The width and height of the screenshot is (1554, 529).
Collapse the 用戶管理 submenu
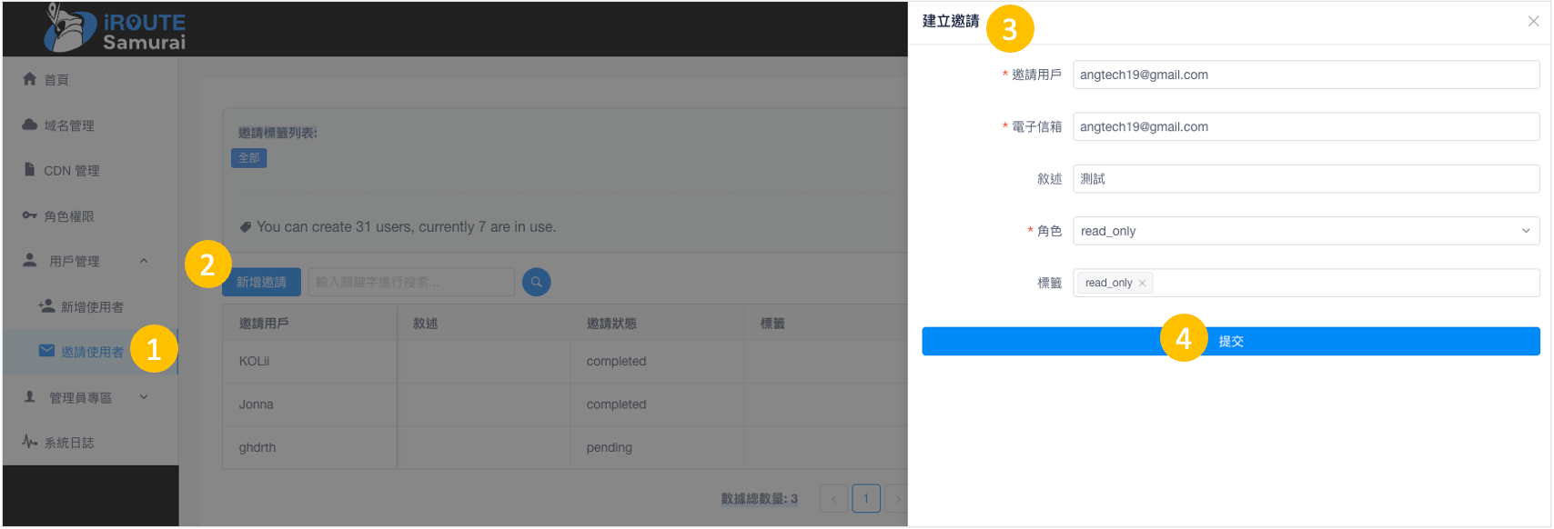coord(144,261)
